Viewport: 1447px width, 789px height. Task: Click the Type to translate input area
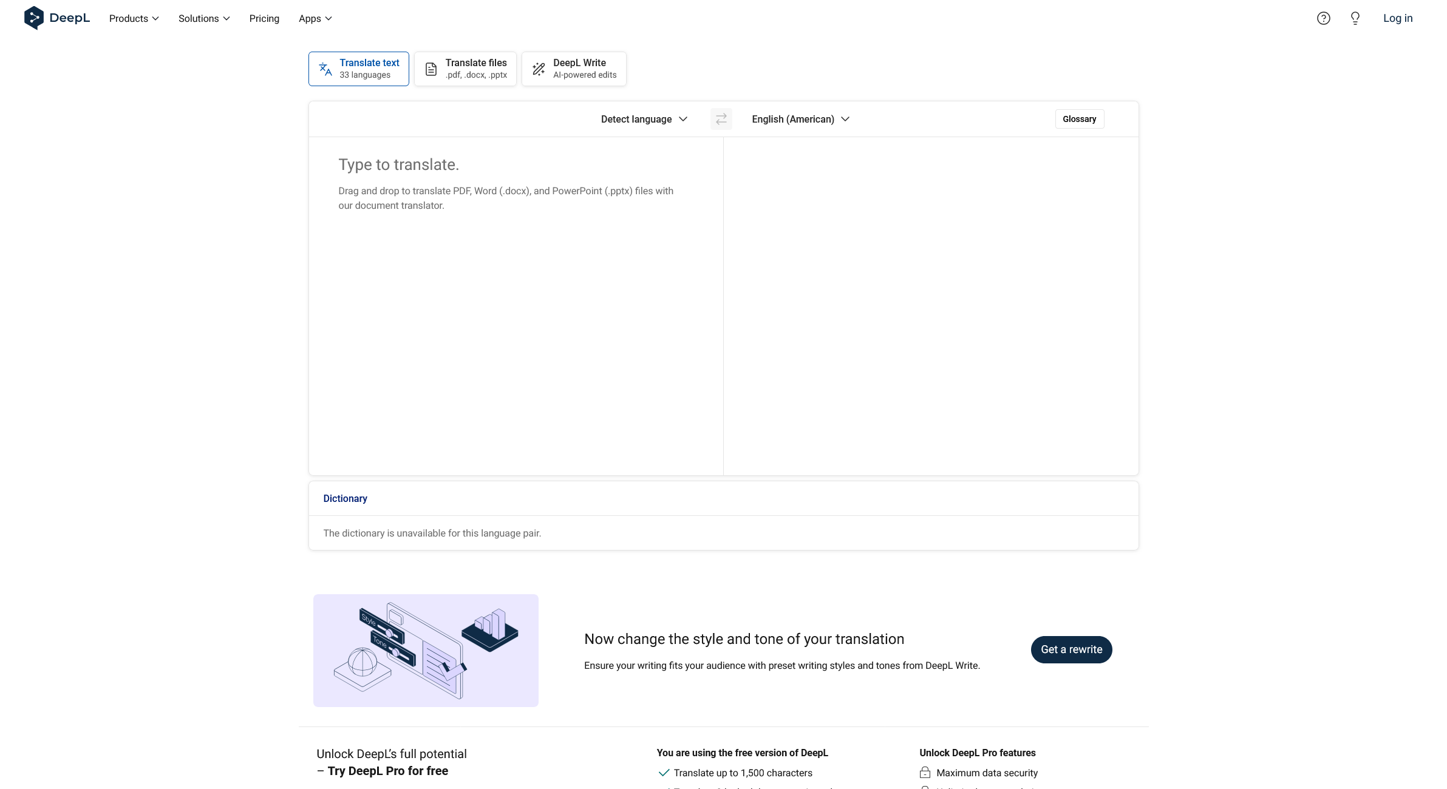point(516,306)
